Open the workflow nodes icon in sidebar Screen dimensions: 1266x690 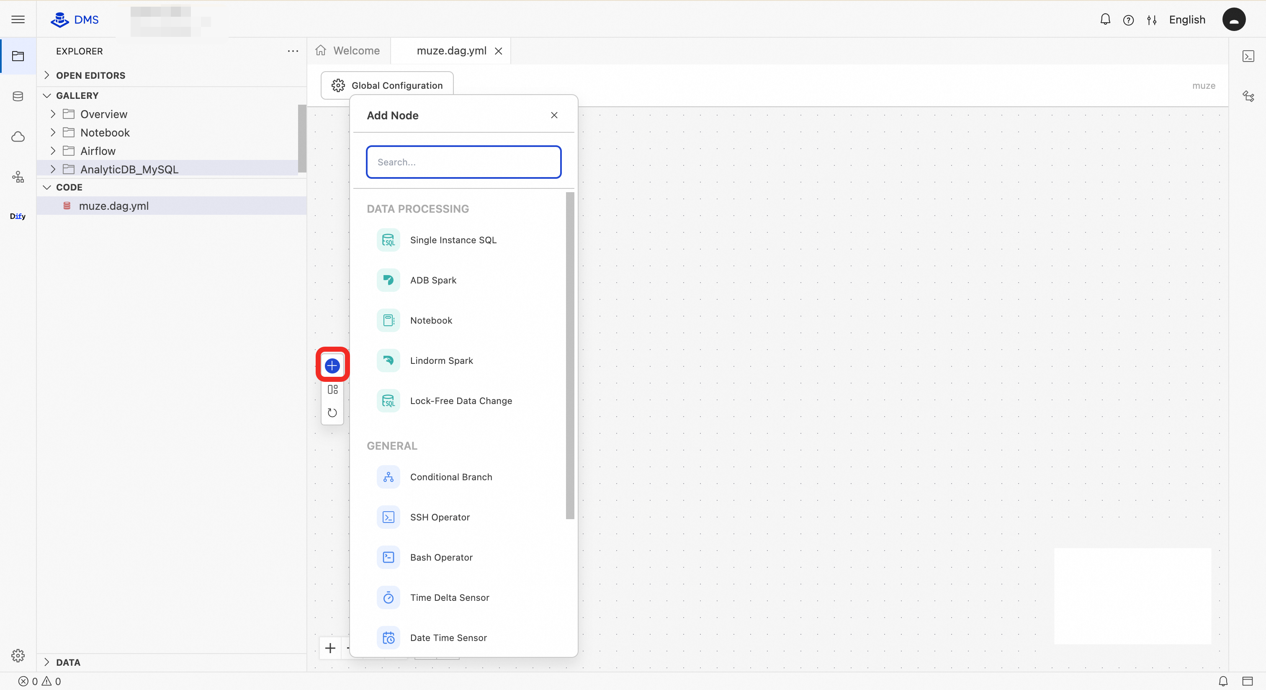[18, 176]
